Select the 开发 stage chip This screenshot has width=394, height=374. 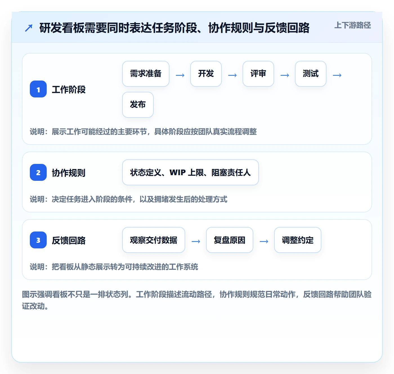pyautogui.click(x=206, y=74)
